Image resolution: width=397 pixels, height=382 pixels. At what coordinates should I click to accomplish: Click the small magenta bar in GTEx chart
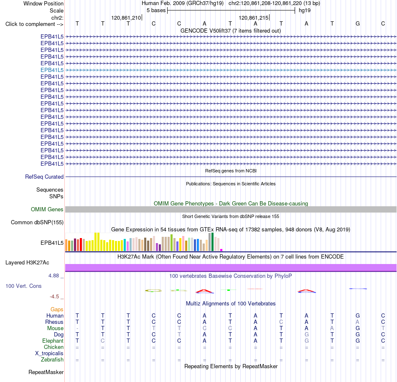(x=221, y=250)
